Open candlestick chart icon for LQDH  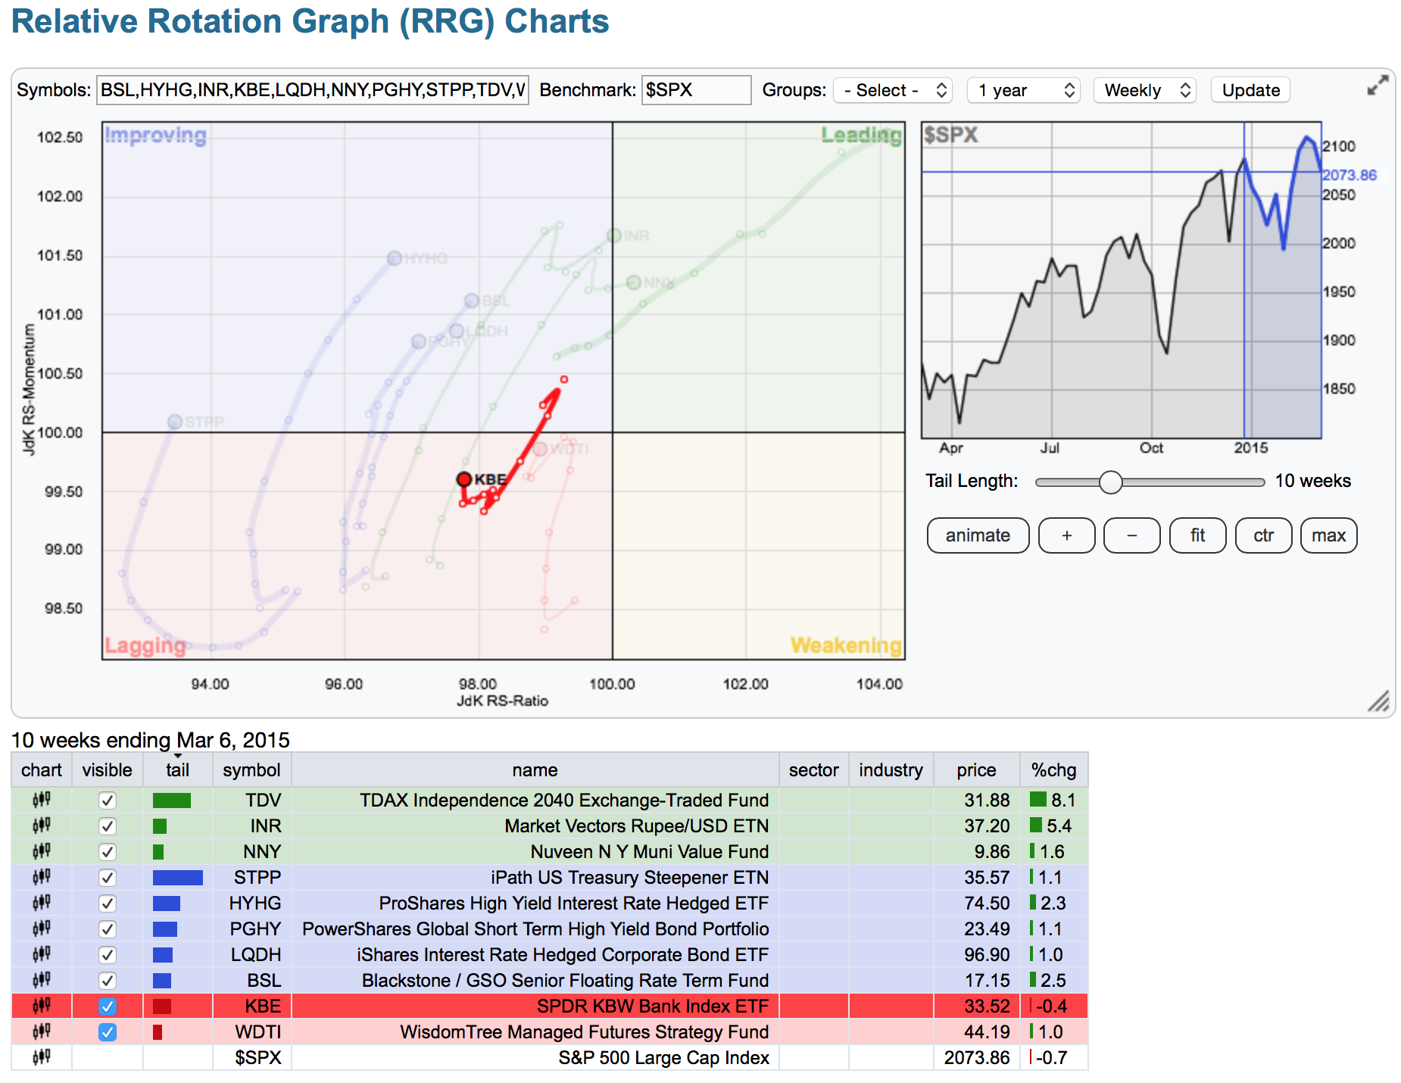click(x=42, y=954)
